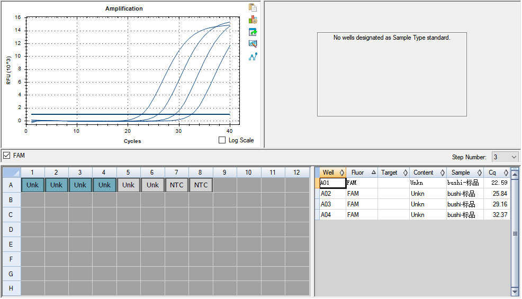Select the NTC well in column 7
This screenshot has width=522, height=299.
click(x=176, y=185)
